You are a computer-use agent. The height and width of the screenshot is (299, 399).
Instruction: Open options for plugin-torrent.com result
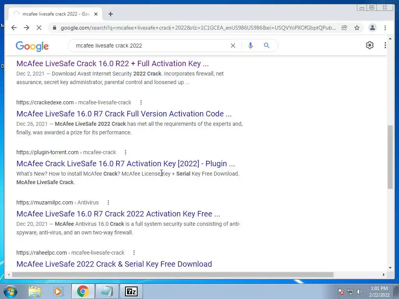coord(125,152)
